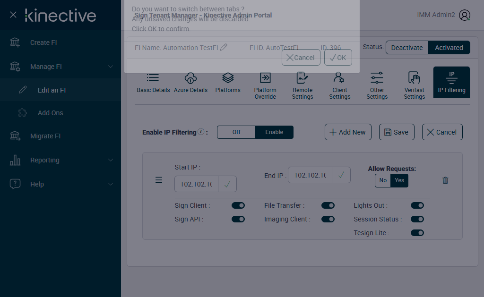This screenshot has width=484, height=297.
Task: Expand the Help menu chevron
Action: pos(111,184)
